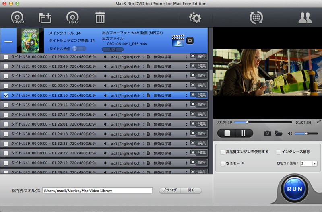
Task: Click 編集 edit on タイトル32 row
Action: 202,76
